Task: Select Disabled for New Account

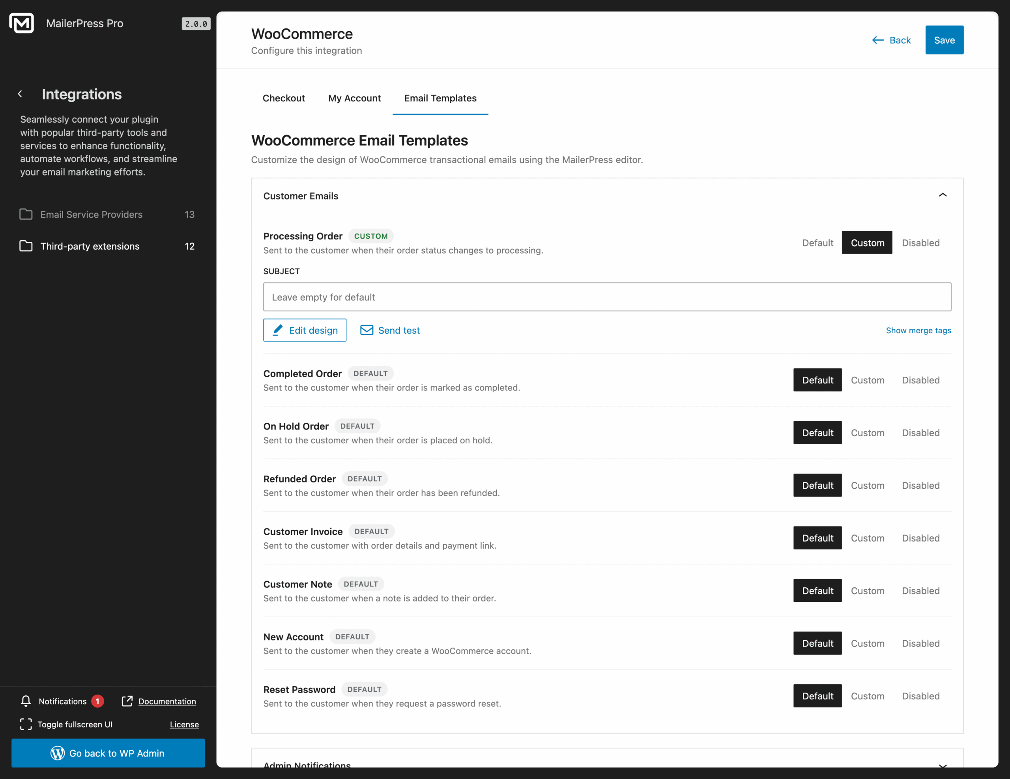Action: click(921, 644)
